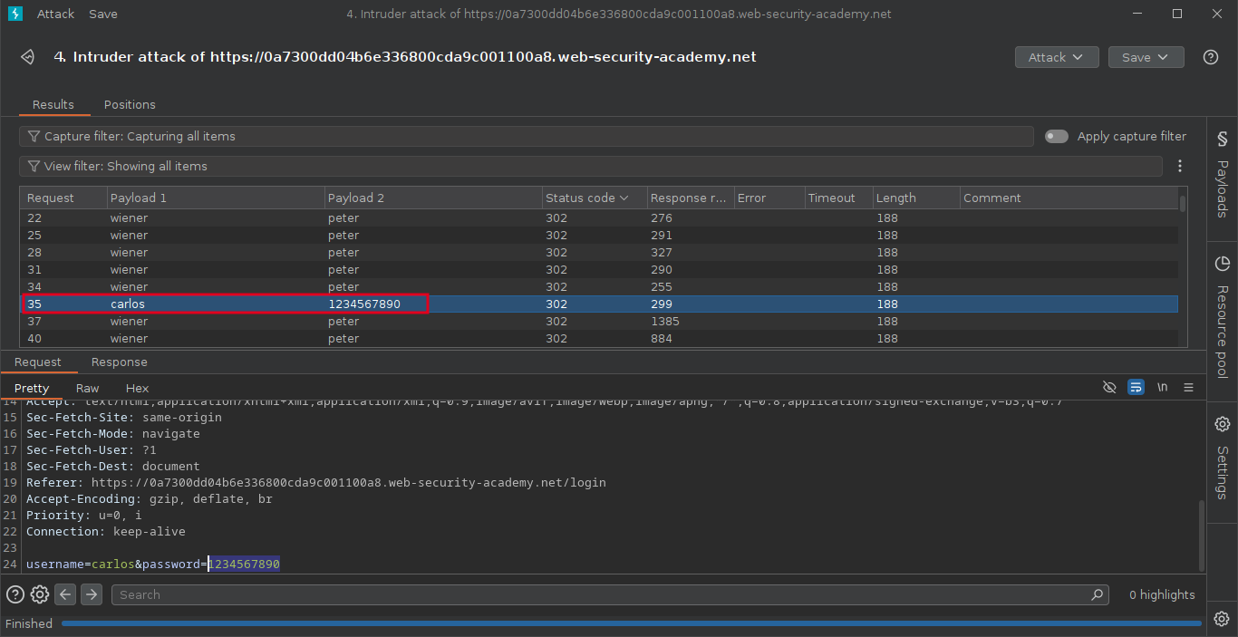Screen dimensions: 1238x637
Task: Open the Payloads side panel
Action: pyautogui.click(x=1222, y=178)
